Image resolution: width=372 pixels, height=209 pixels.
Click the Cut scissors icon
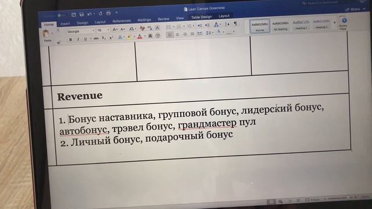click(x=58, y=30)
